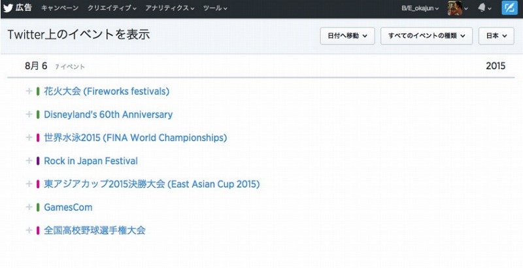
Task: Click green category marker beside 花火大会
Action: [38, 91]
